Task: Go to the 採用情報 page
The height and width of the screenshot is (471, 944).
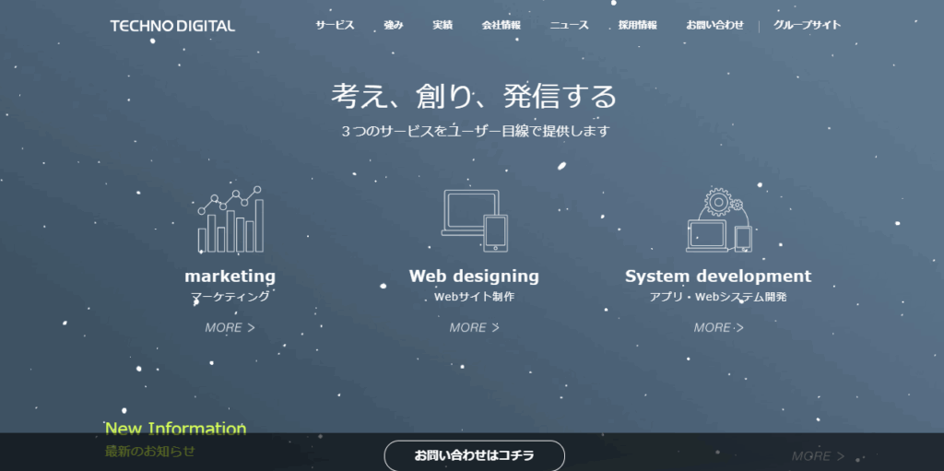Action: (638, 25)
